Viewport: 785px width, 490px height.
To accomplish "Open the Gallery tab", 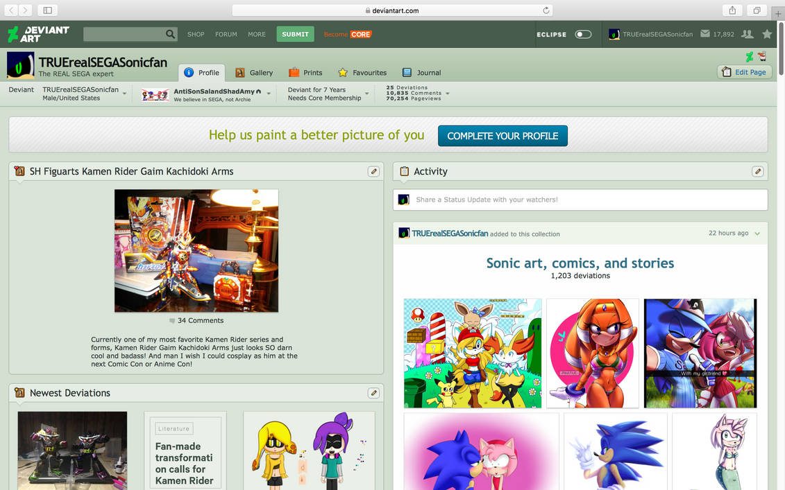I will (x=254, y=73).
